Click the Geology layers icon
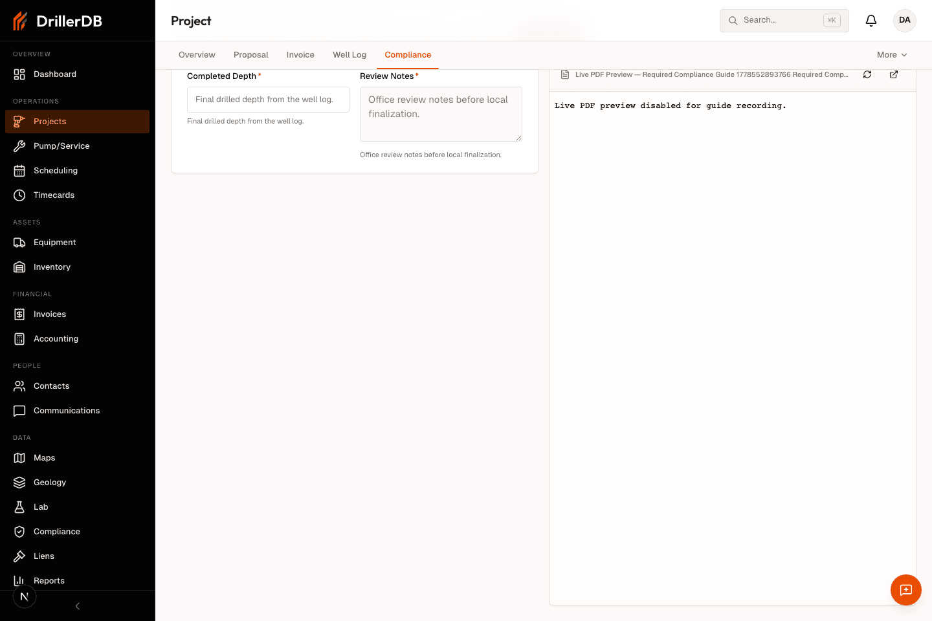The width and height of the screenshot is (932, 621). tap(19, 483)
